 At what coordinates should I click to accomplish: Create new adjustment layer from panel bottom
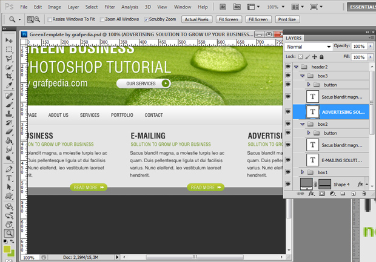point(332,194)
